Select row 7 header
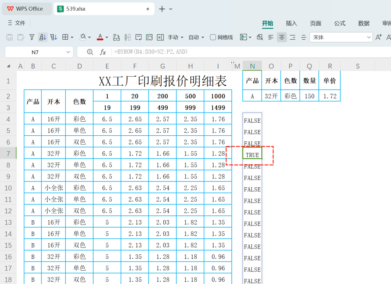Image resolution: width=391 pixels, height=284 pixels. pos(8,154)
